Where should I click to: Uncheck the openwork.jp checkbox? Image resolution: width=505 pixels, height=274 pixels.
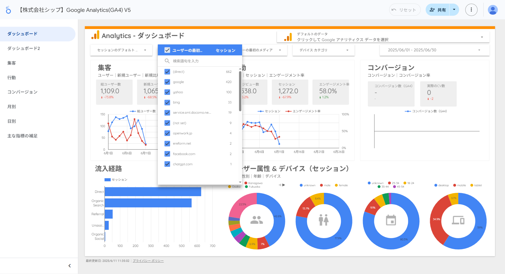167,133
